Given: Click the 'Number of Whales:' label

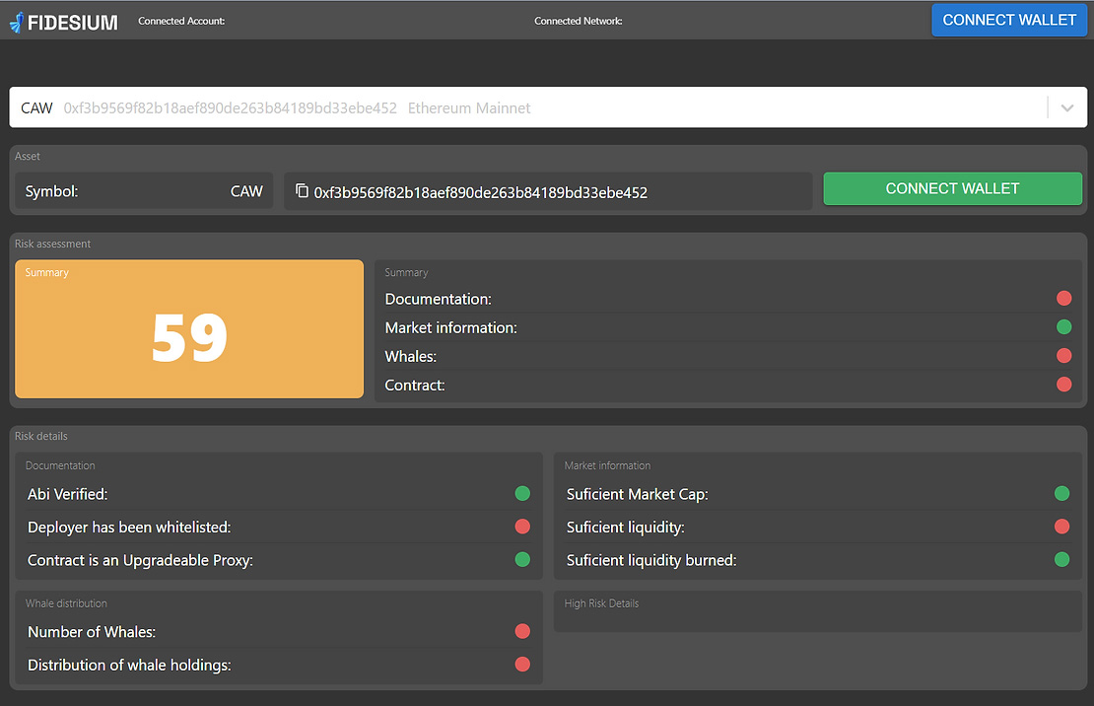Looking at the screenshot, I should [x=92, y=632].
